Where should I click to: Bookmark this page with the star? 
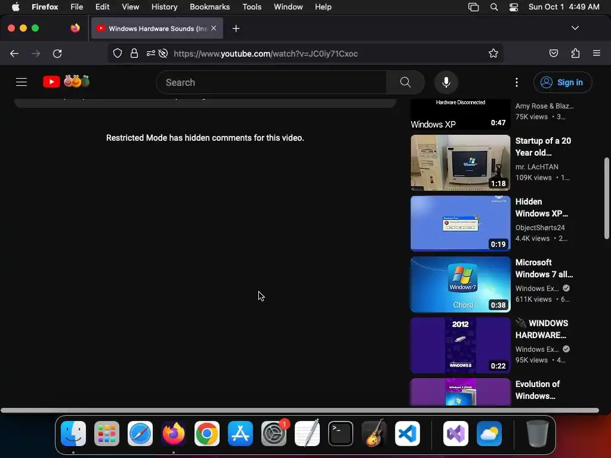coord(493,53)
